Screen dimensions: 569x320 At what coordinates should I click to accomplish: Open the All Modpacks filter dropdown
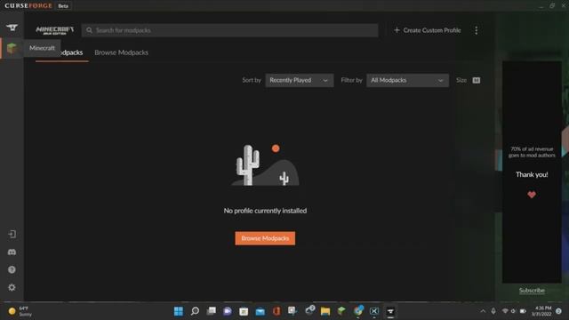[407, 80]
